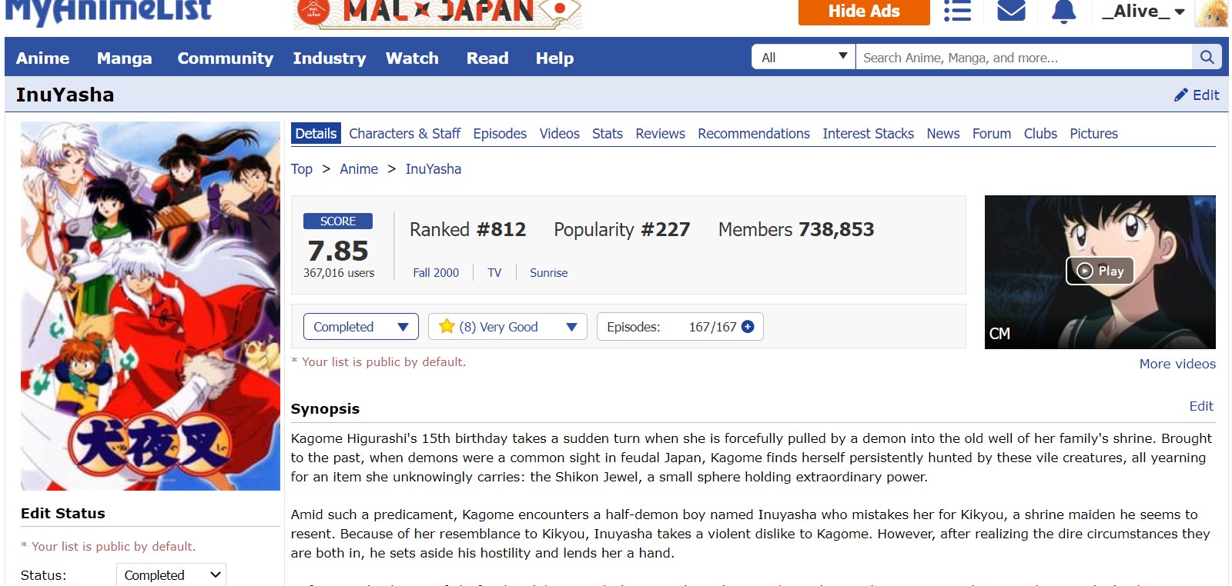Screen dimensions: 1232x586
Task: Switch to the Pictures tab
Action: (1093, 133)
